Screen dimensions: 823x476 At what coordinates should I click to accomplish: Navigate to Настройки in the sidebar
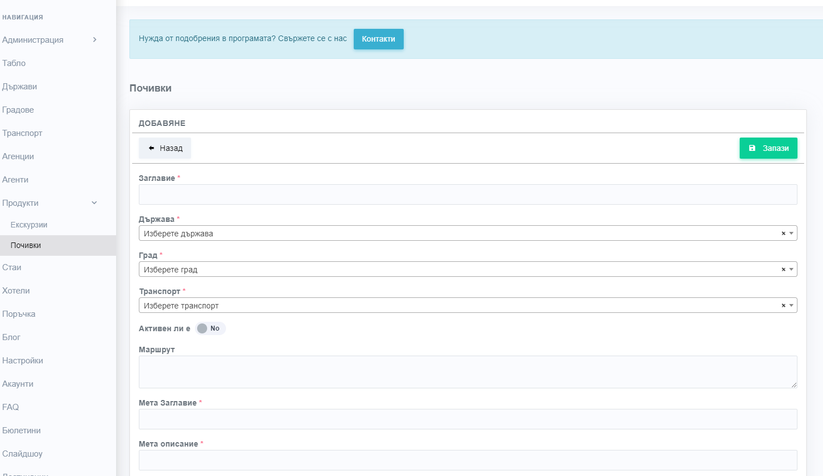pyautogui.click(x=23, y=361)
